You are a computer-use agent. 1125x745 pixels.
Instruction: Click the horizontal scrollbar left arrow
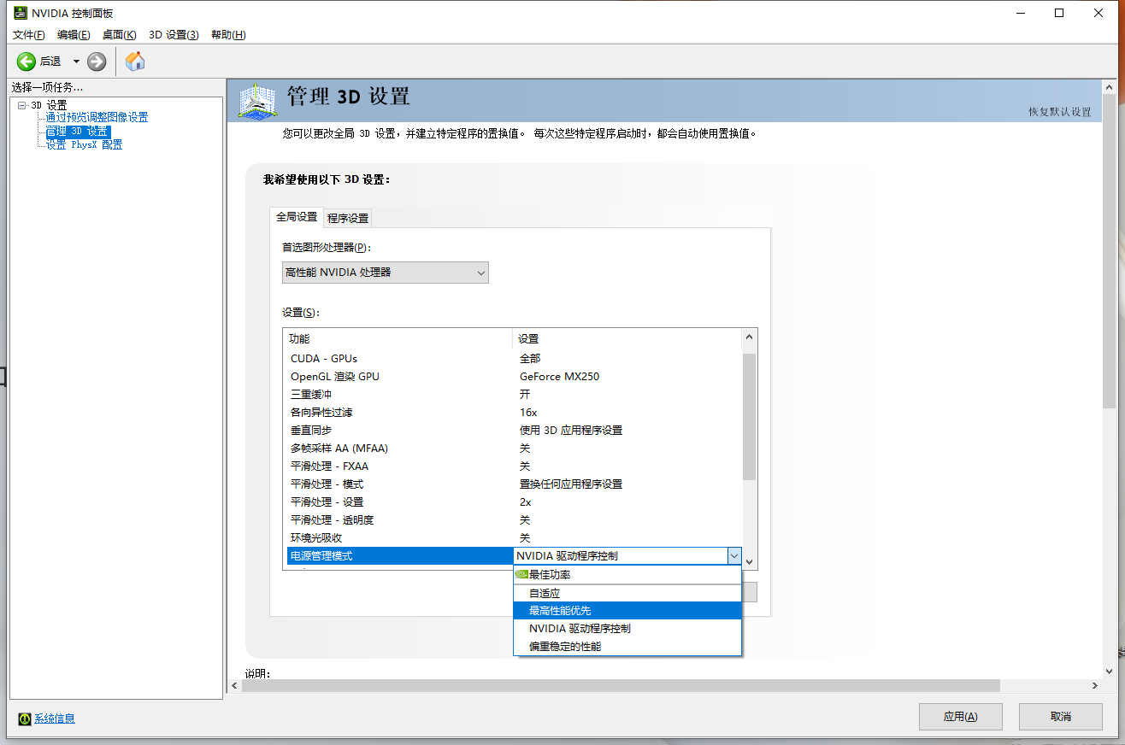click(234, 686)
